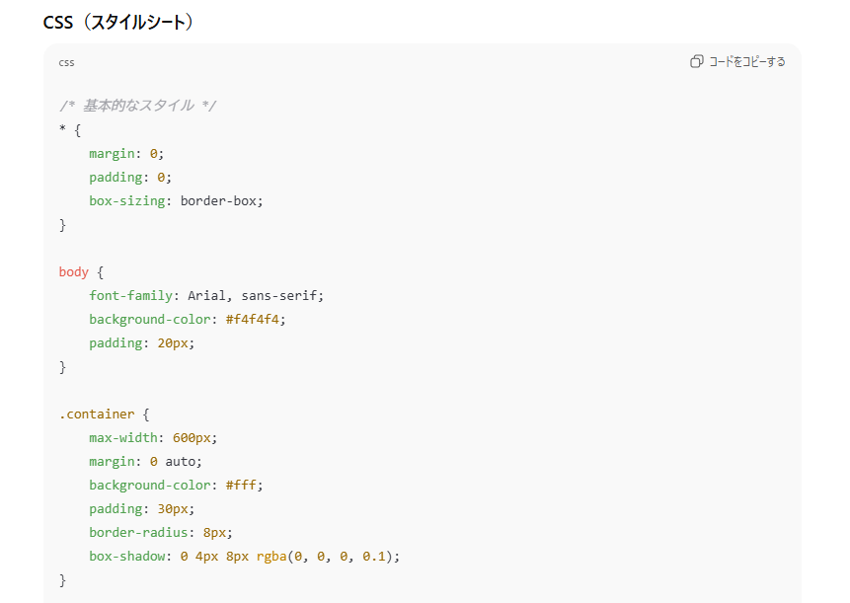Click the box-shadow property name
Screen dimensions: 850x603
pyautogui.click(x=126, y=557)
